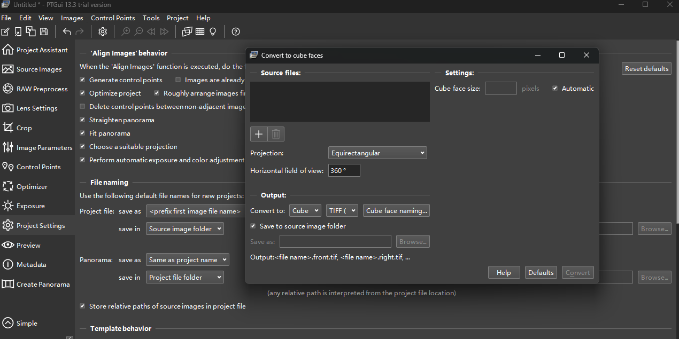Open the Control Points menu

tap(113, 18)
